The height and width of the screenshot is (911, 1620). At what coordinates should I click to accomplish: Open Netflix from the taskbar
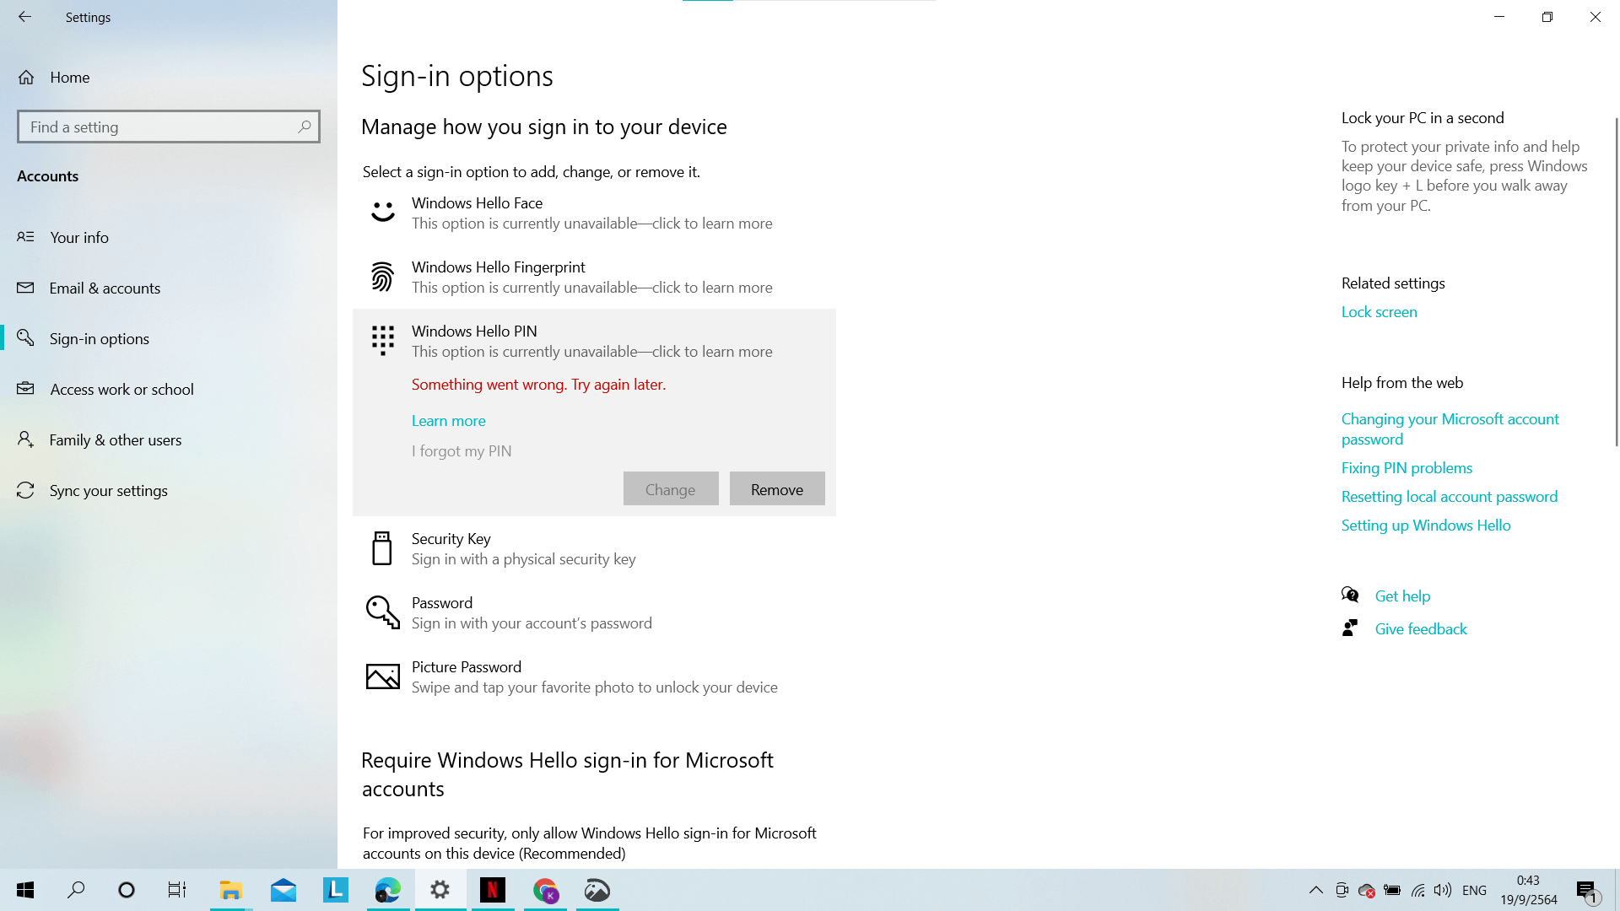click(x=493, y=890)
